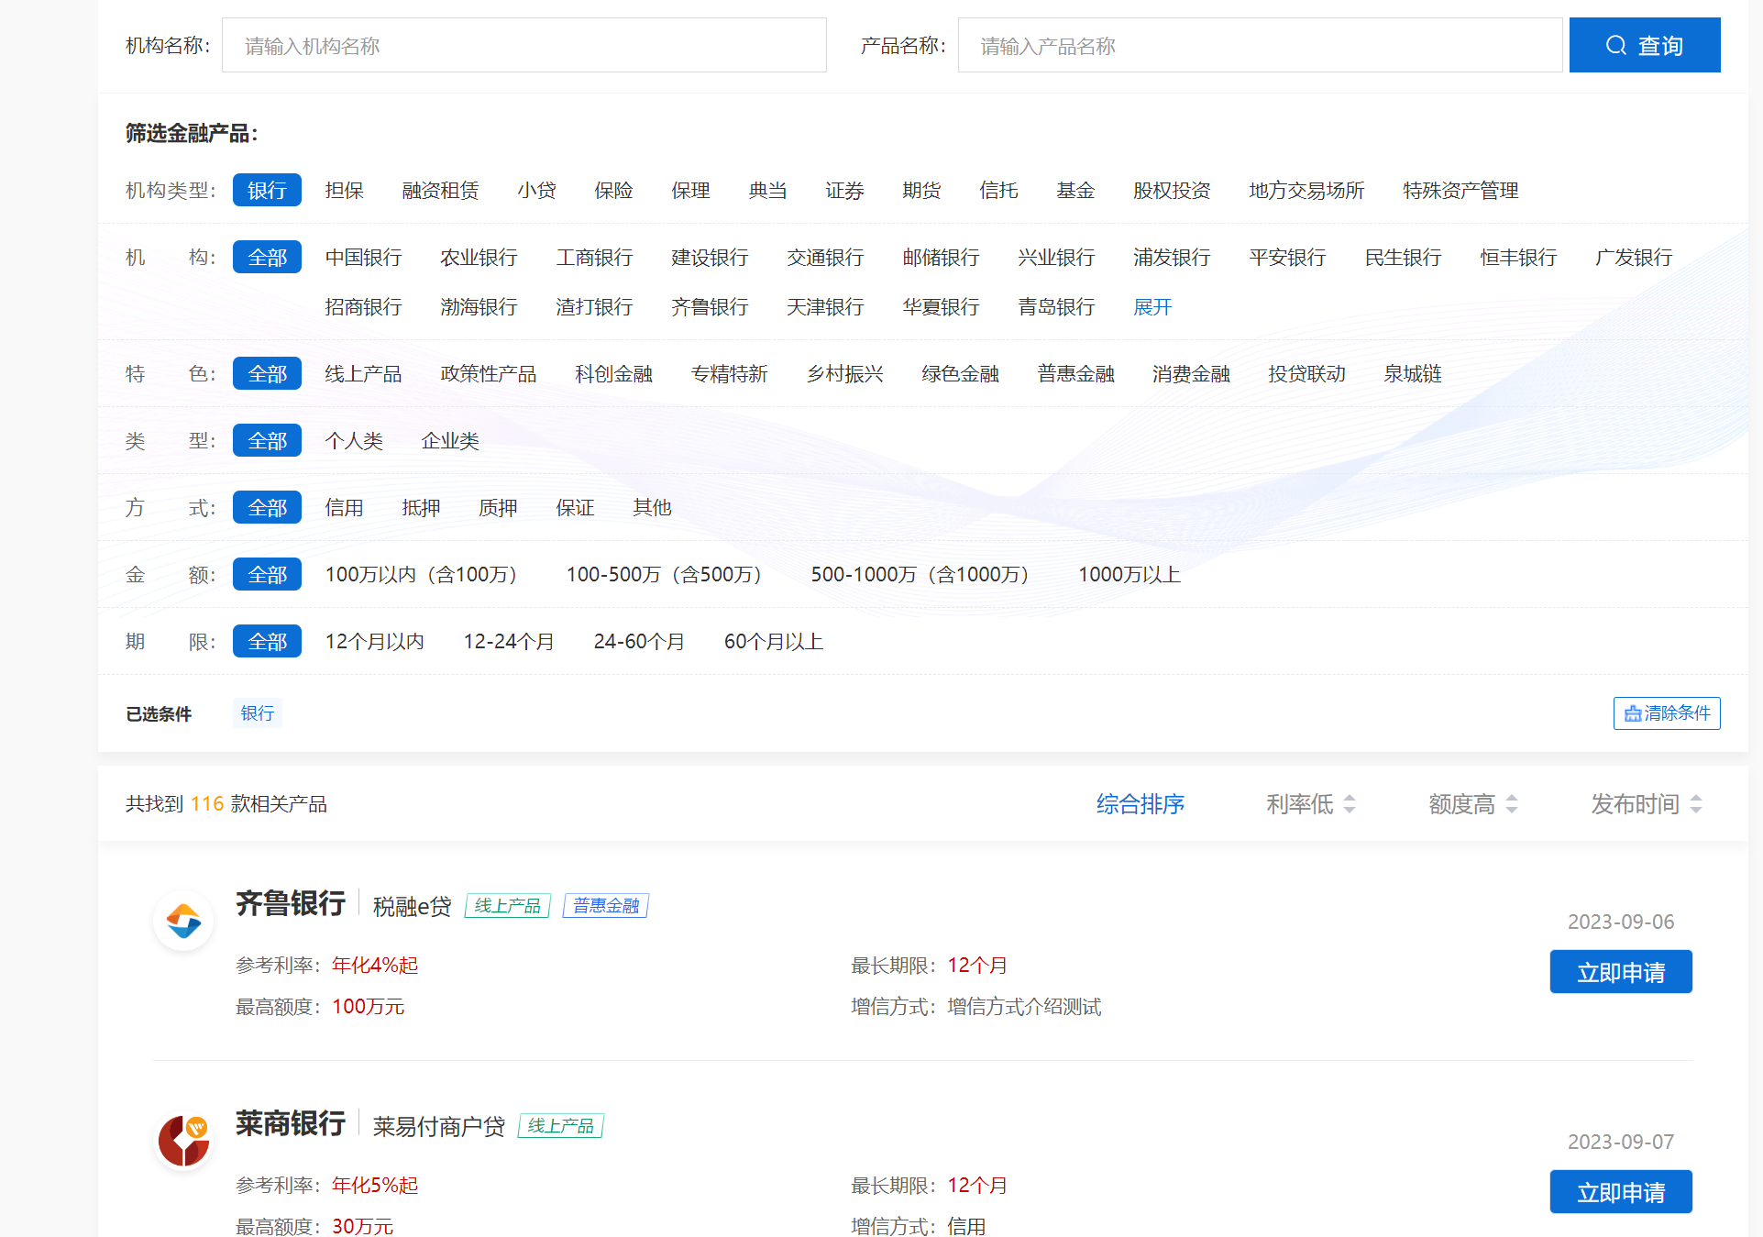
Task: Select 综合排序 sorting tab
Action: point(1140,804)
